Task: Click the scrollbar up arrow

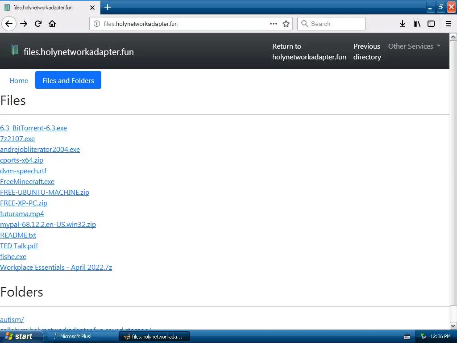Action: click(x=453, y=37)
